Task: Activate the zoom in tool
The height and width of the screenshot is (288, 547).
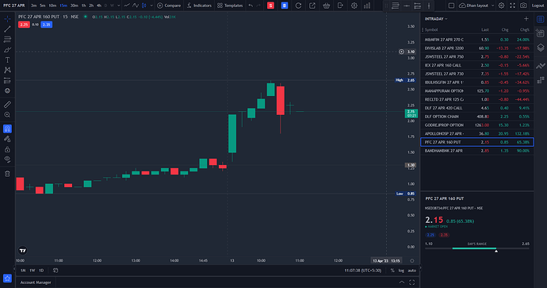Action: (x=7, y=115)
